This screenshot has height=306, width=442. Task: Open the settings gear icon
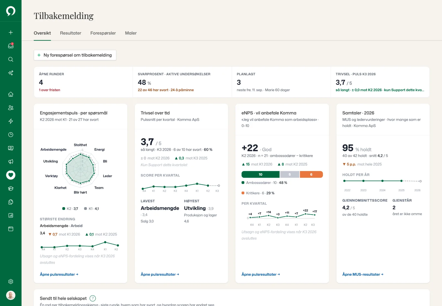tap(11, 281)
